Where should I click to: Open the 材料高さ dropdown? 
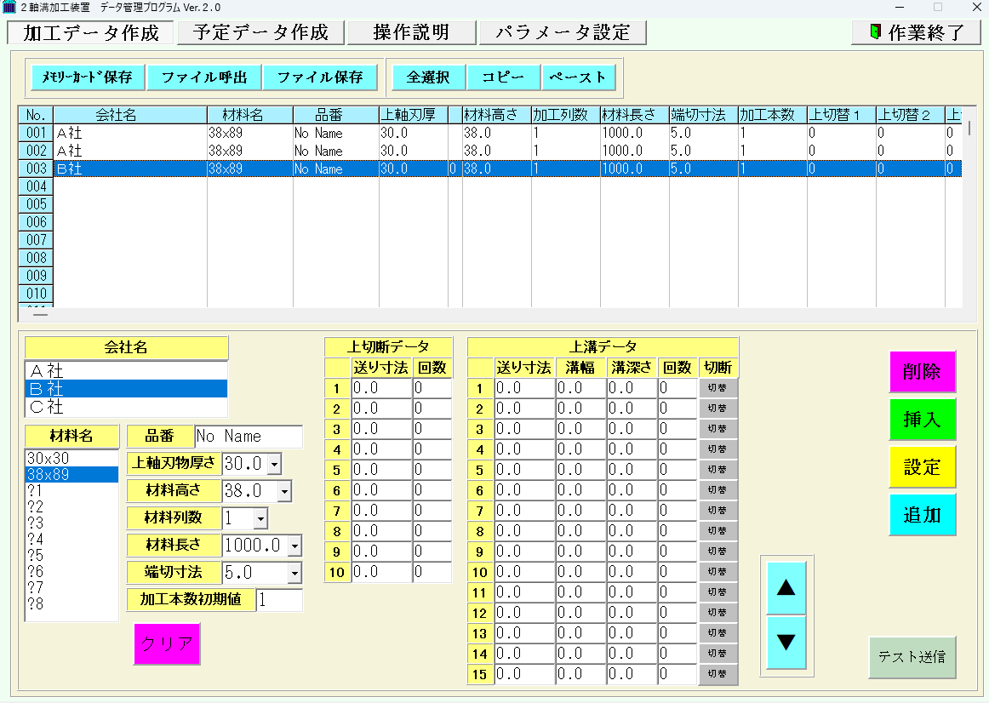point(283,491)
